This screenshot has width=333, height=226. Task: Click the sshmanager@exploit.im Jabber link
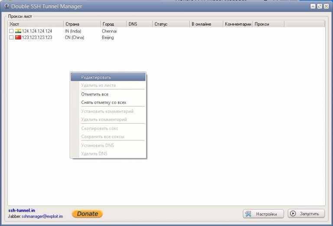42,216
